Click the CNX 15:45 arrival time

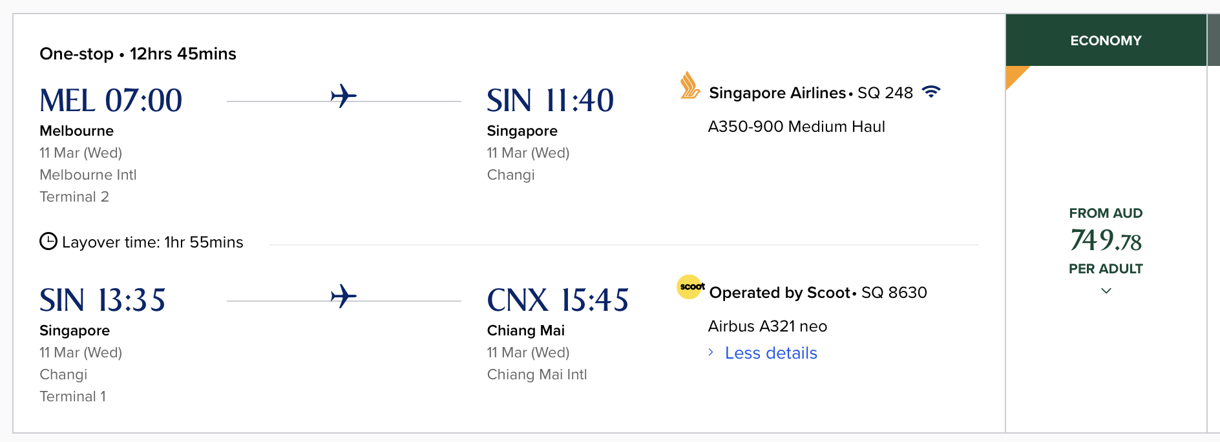pos(557,300)
